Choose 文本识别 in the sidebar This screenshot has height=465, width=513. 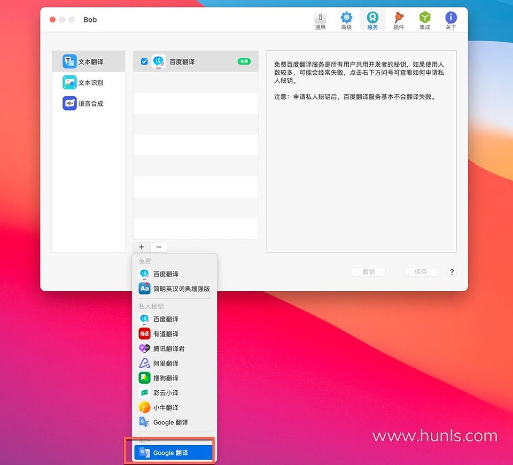pyautogui.click(x=88, y=82)
